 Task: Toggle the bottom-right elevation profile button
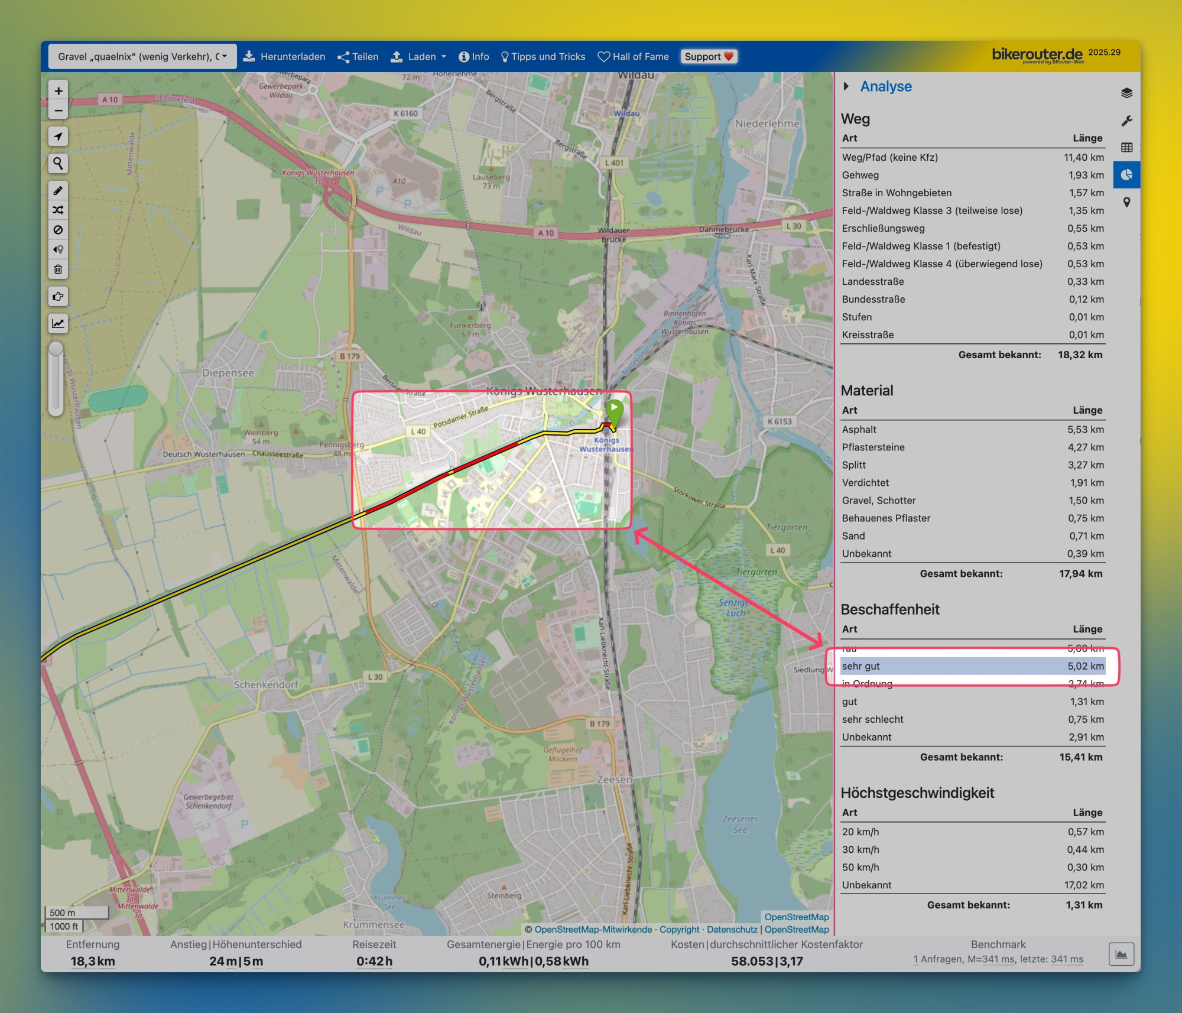coord(1121,954)
